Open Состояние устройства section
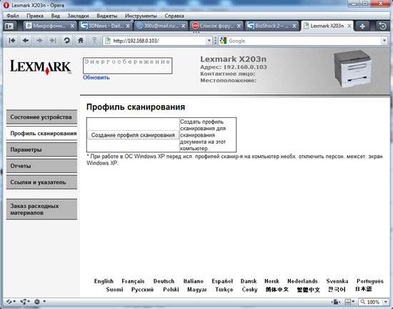The height and width of the screenshot is (309, 393). coord(41,117)
